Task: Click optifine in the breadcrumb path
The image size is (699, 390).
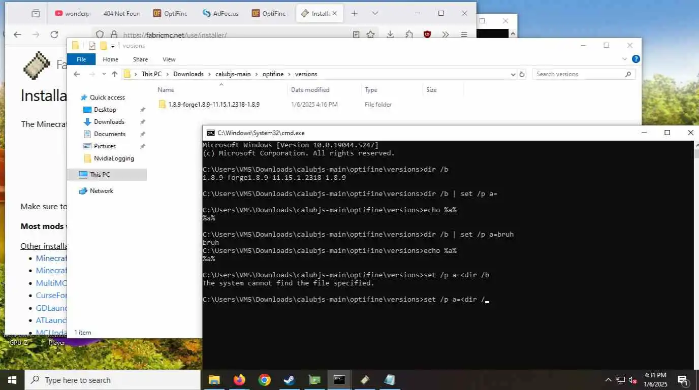Action: click(x=273, y=74)
